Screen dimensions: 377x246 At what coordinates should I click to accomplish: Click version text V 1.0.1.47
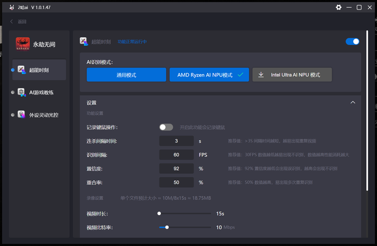click(x=41, y=7)
